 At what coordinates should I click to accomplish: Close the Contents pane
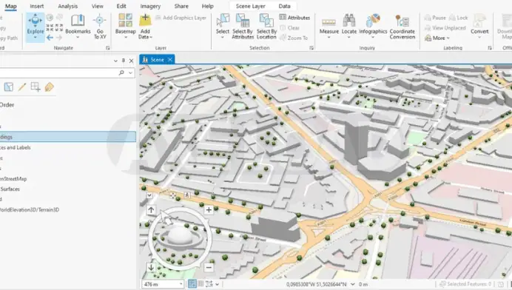coord(131,61)
